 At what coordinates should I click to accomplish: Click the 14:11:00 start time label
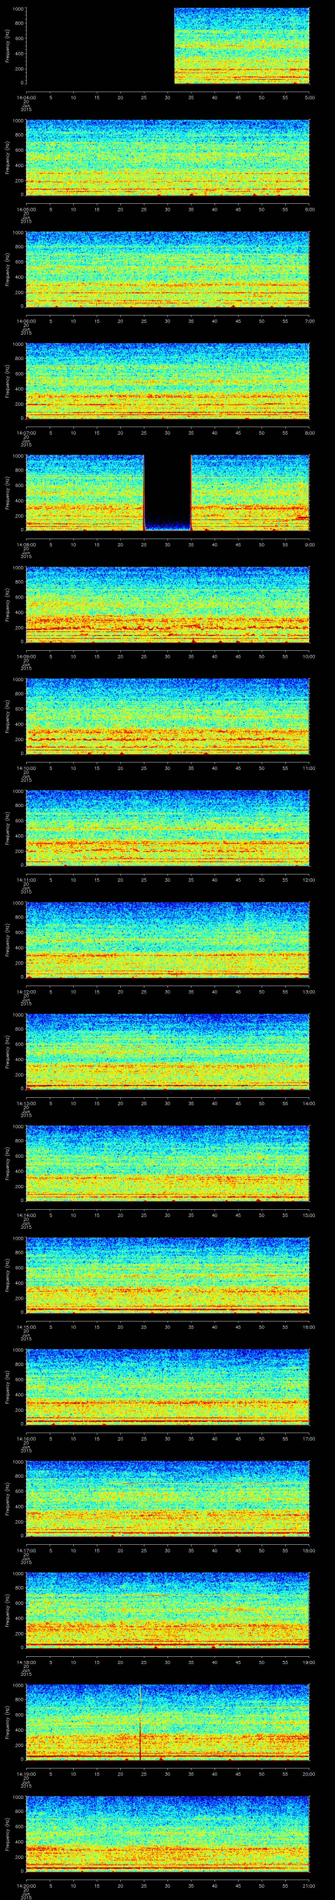pyautogui.click(x=26, y=880)
